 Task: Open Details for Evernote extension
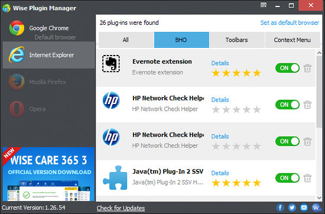(x=220, y=63)
